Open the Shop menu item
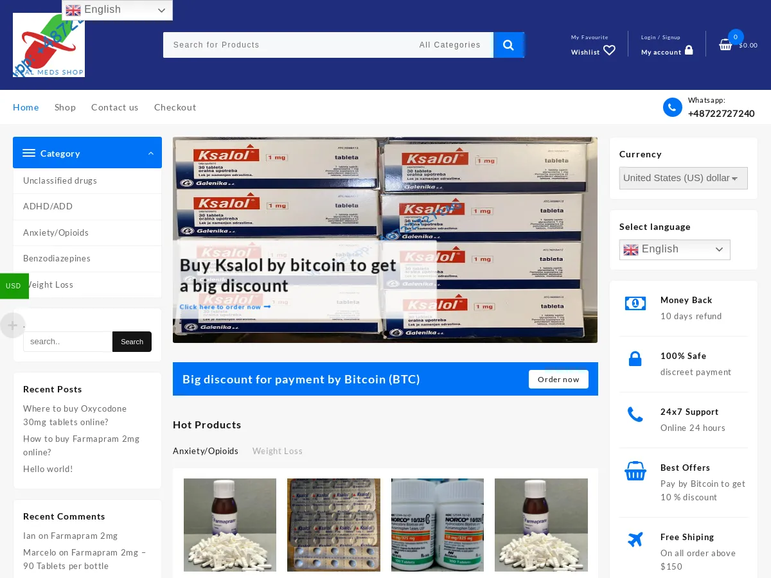 pyautogui.click(x=65, y=107)
